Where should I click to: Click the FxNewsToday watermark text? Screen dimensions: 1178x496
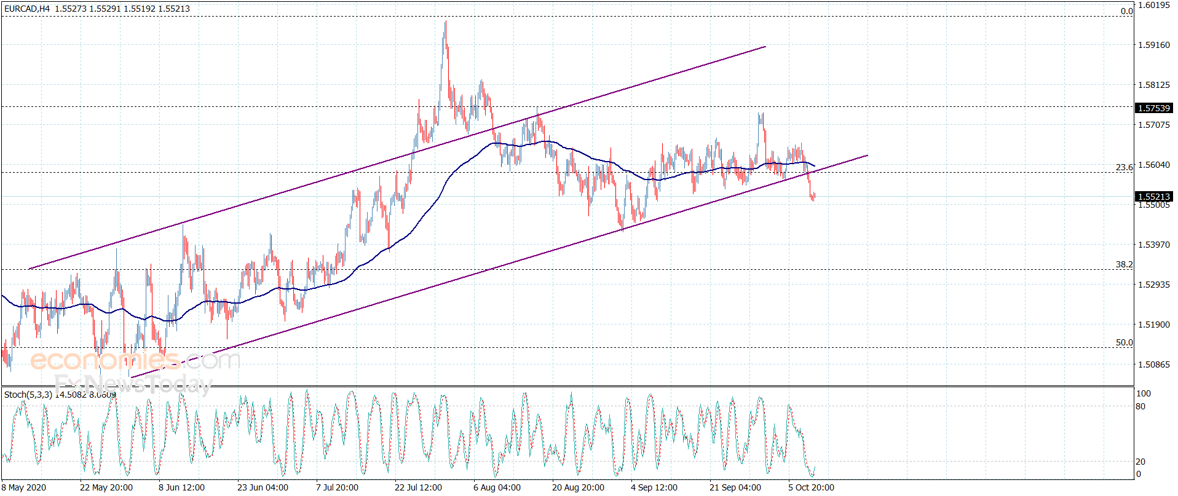click(x=133, y=385)
